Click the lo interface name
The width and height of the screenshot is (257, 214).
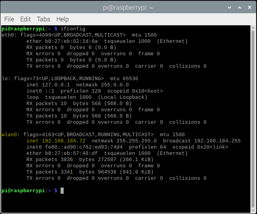[5, 79]
